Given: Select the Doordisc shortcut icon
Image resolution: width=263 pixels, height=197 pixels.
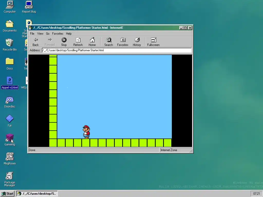Looking at the screenshot, I should pyautogui.click(x=10, y=102).
